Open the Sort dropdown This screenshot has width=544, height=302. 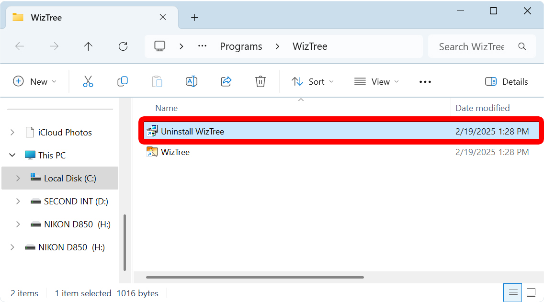312,81
